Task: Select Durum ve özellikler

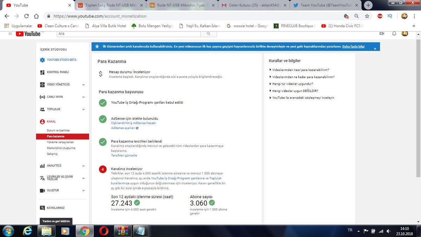Action: coord(58,130)
